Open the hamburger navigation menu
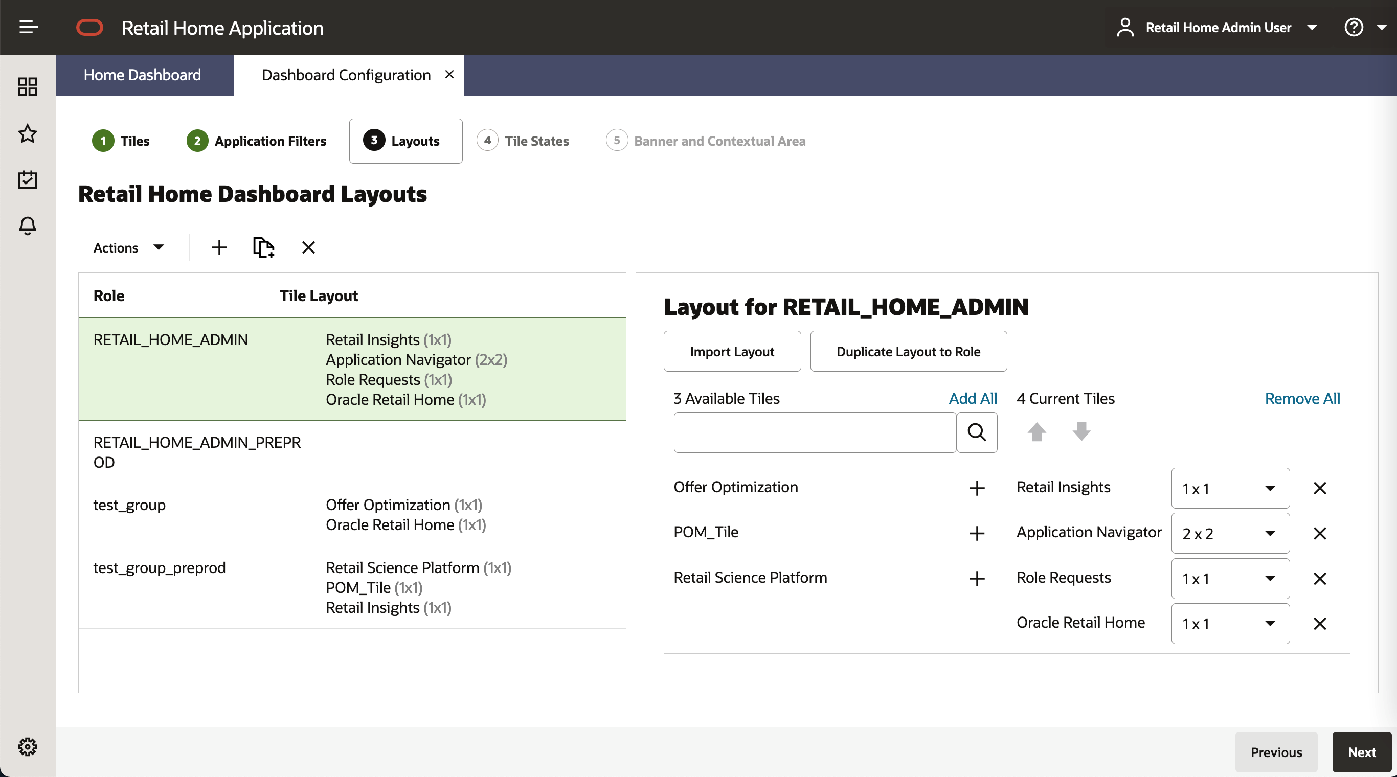Image resolution: width=1397 pixels, height=777 pixels. pos(28,27)
